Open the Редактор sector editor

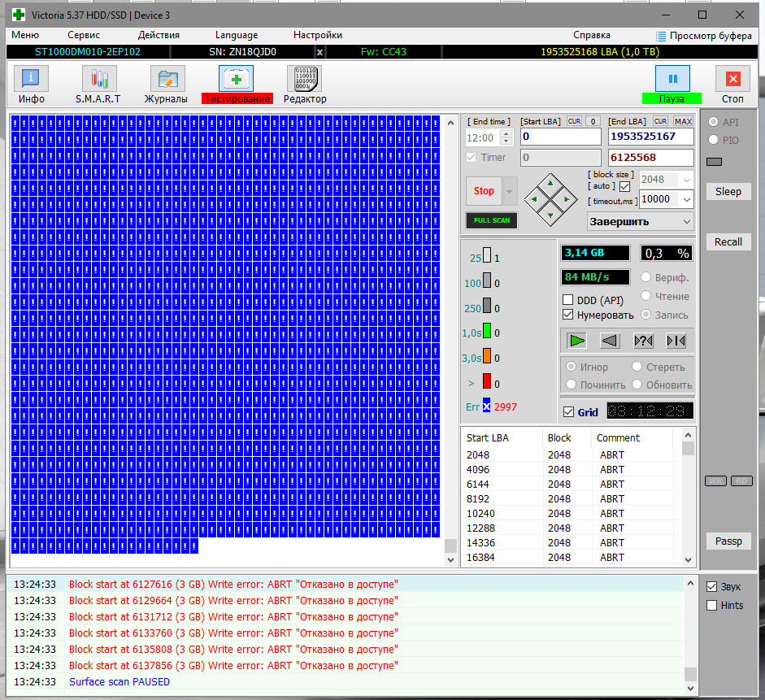tap(306, 79)
